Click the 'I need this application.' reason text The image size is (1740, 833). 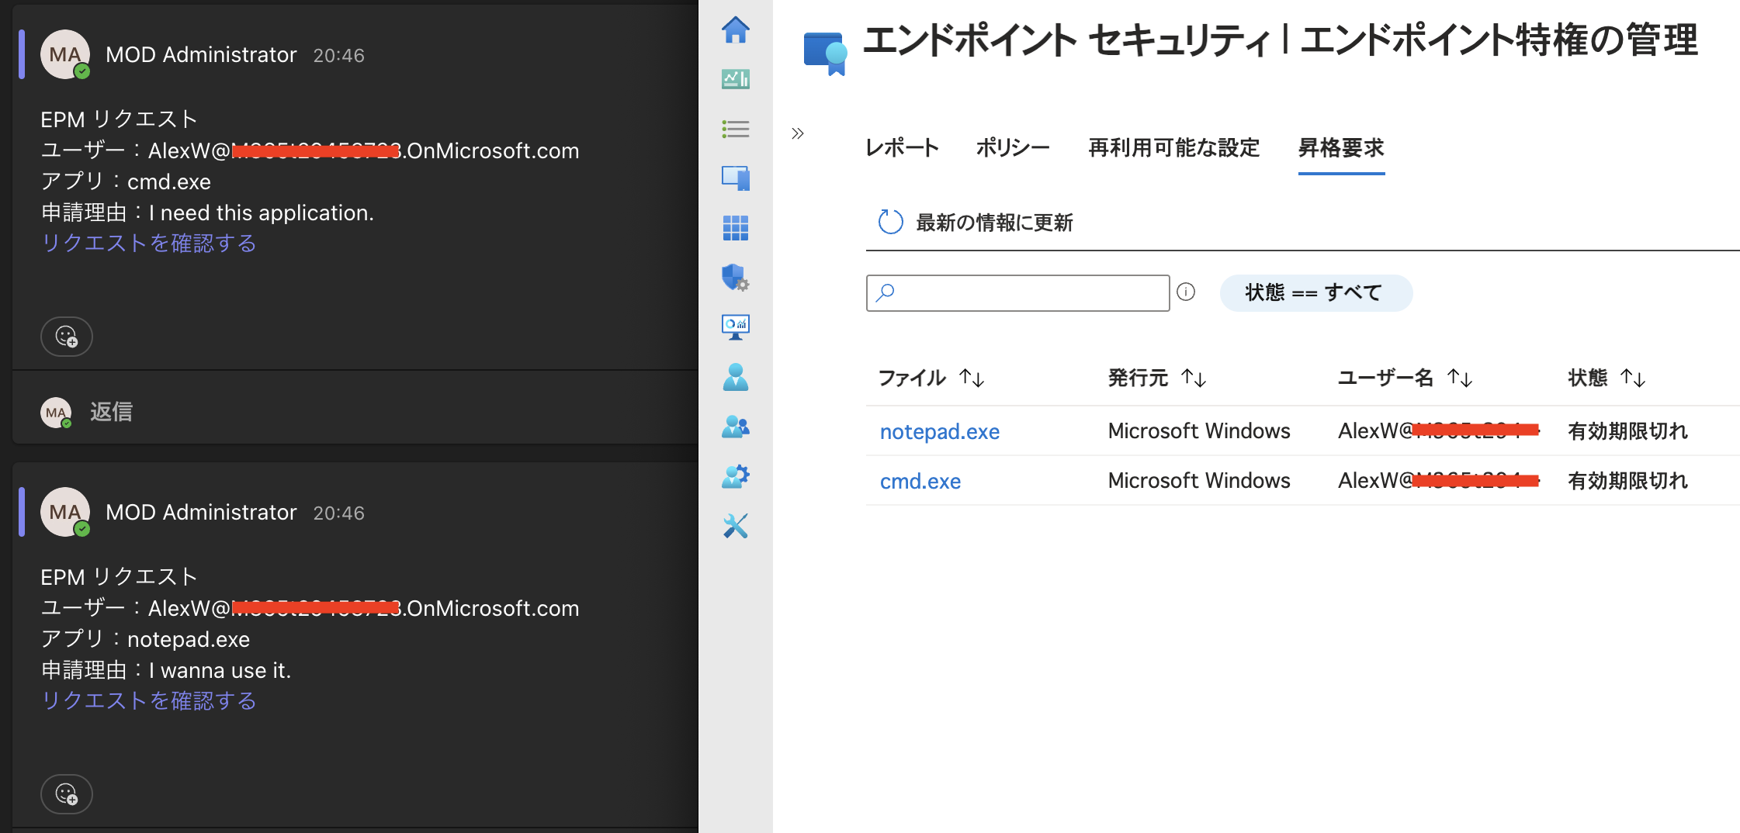(262, 213)
